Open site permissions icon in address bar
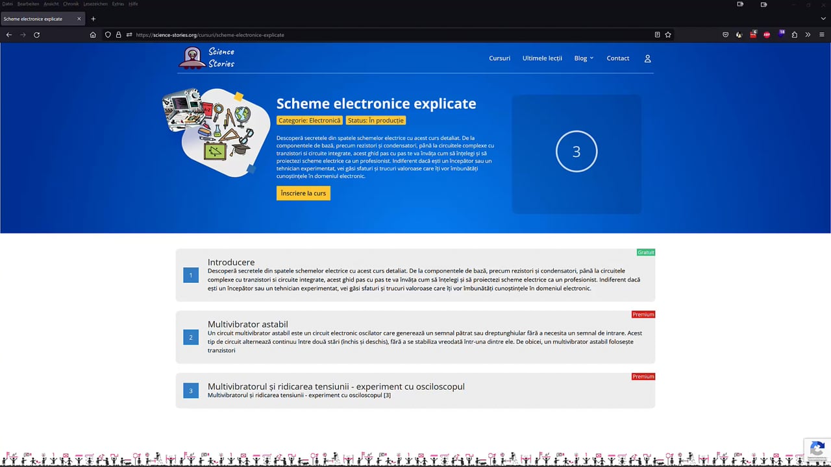 tap(129, 35)
